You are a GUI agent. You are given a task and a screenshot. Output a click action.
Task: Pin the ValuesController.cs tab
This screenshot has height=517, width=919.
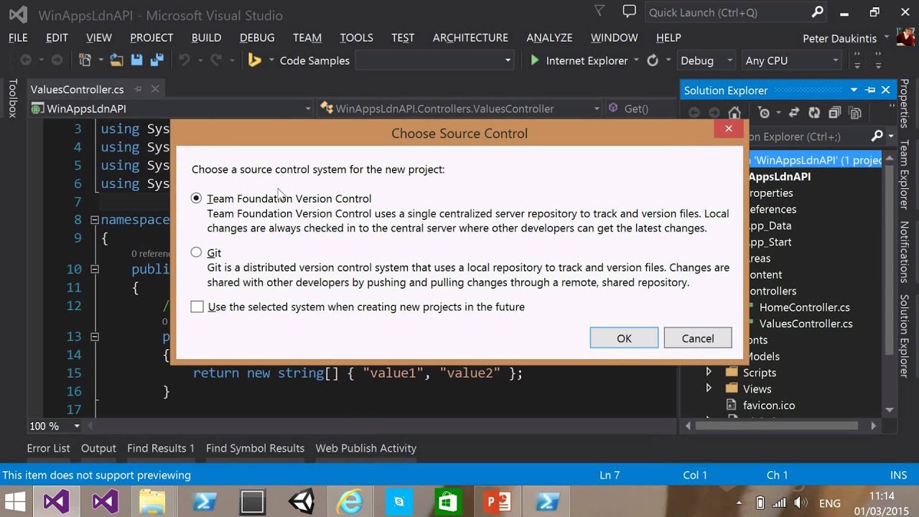point(138,89)
